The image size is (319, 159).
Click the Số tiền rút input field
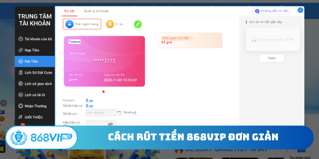tap(101, 113)
